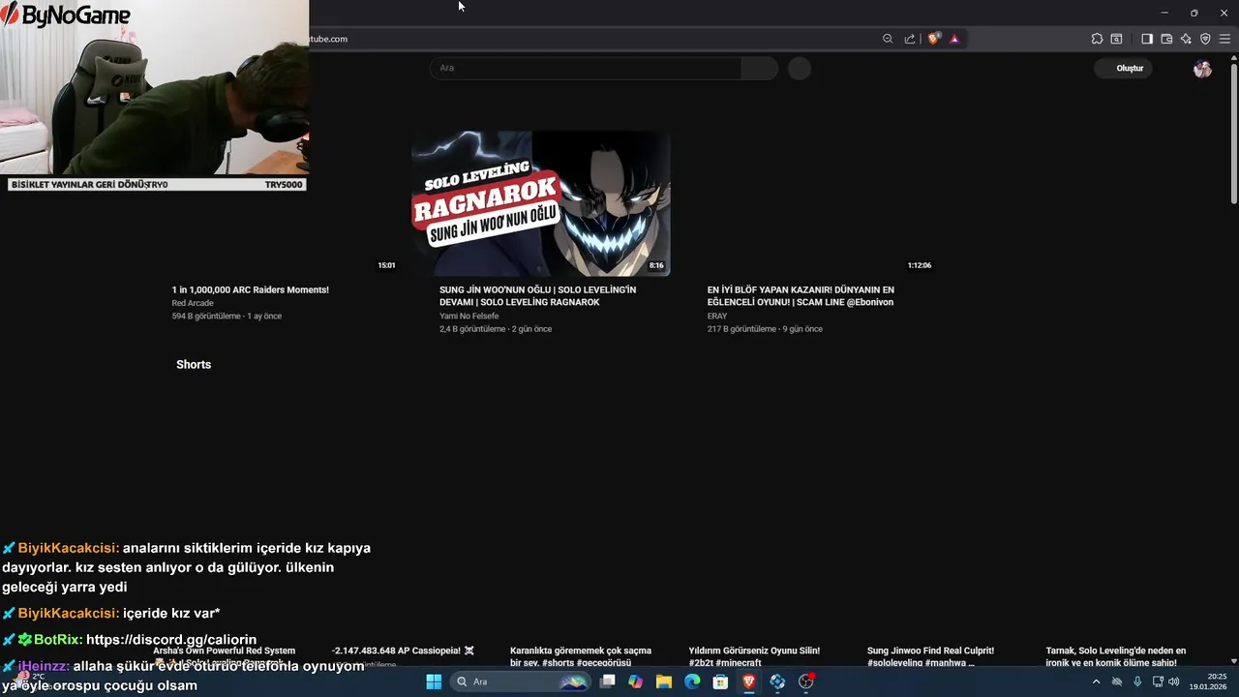
Task: Open the volume speaker tray icon
Action: (1174, 682)
